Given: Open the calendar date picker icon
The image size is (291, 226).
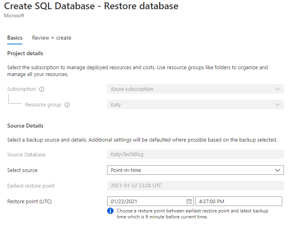Looking at the screenshot, I should 189,201.
